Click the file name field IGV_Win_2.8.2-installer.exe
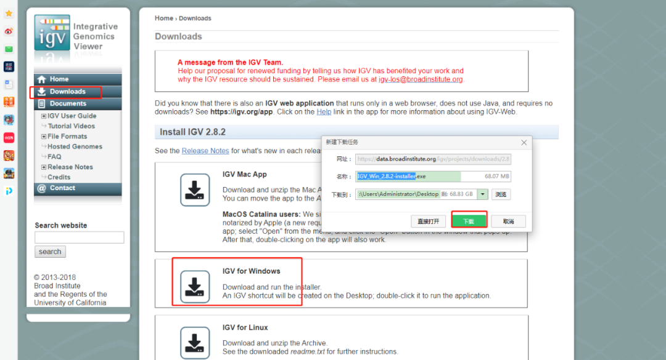 tap(433, 177)
